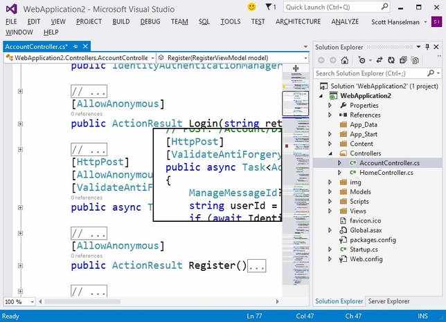Click the favicon.ico file icon
Screen dimensions: 446x322
tap(344, 220)
